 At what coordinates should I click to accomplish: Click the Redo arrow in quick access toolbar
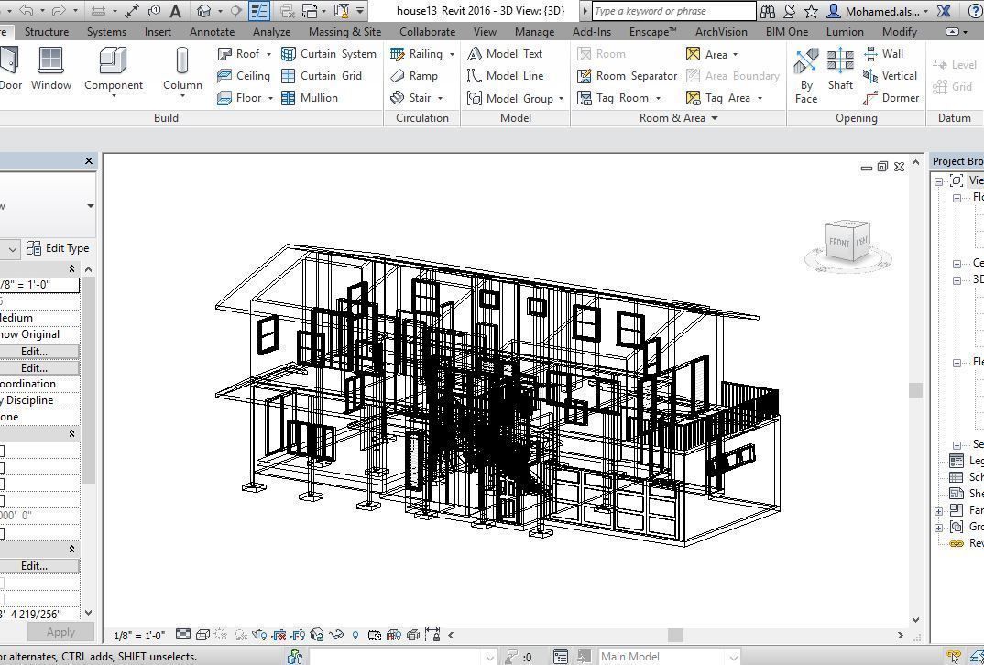coord(59,11)
